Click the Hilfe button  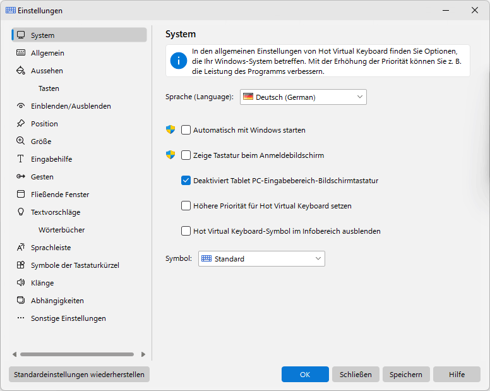[x=457, y=374]
